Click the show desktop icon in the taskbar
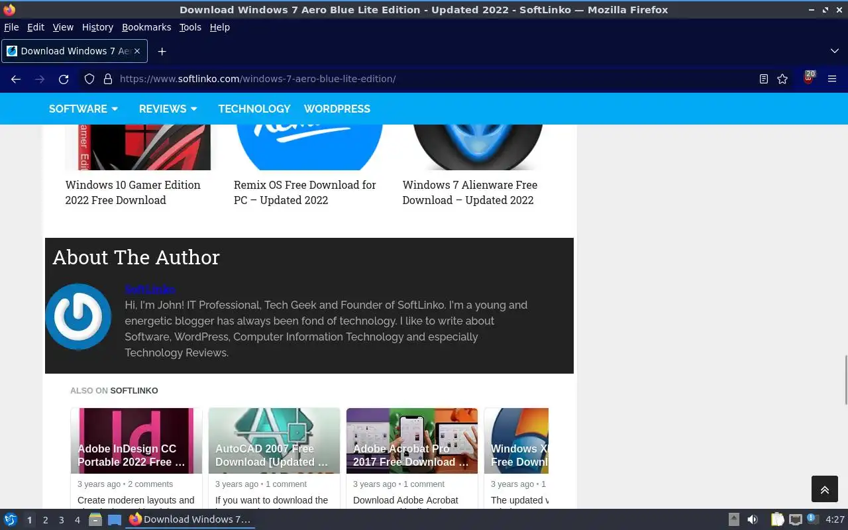 [115, 519]
